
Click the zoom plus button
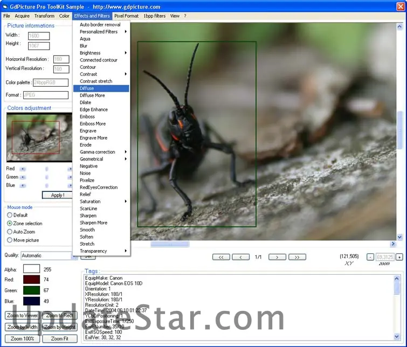tap(399, 257)
